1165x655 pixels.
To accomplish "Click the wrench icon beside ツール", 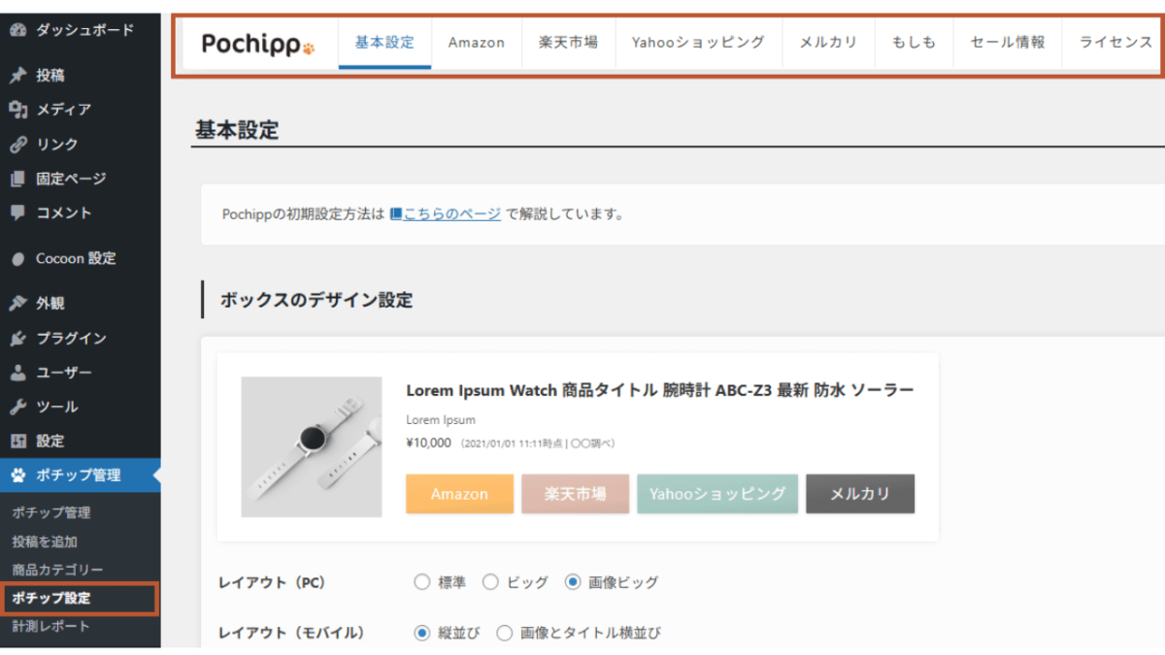I will pos(17,407).
